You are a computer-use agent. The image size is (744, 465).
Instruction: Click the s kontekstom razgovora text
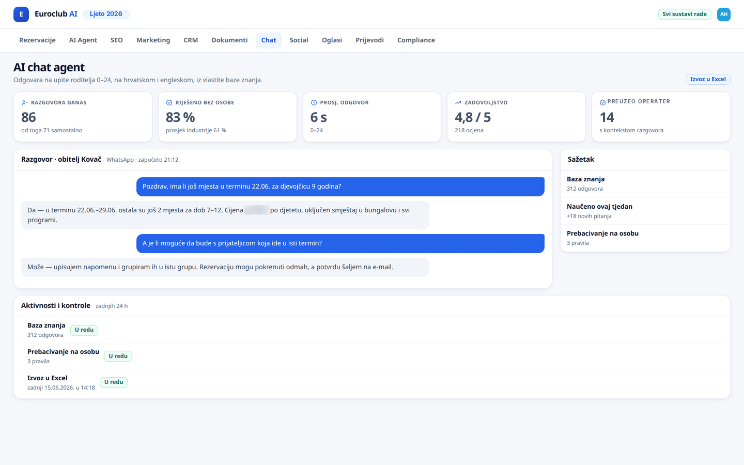point(631,130)
